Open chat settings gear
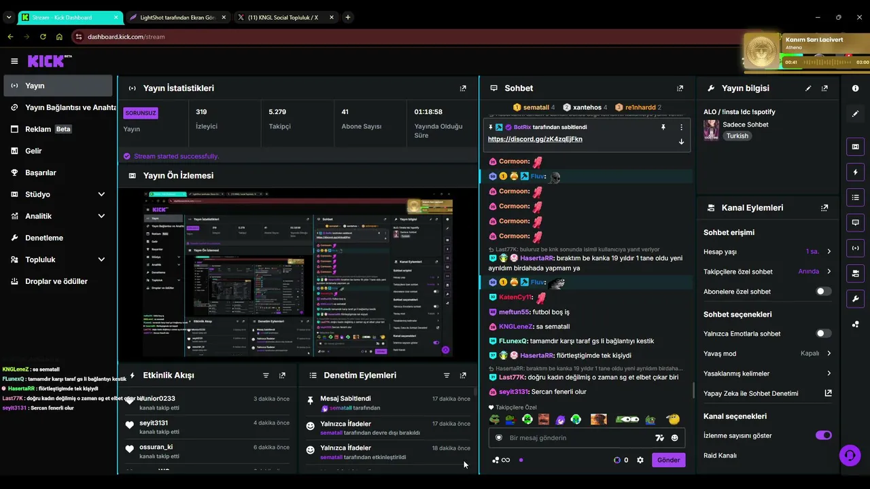 coord(640,460)
